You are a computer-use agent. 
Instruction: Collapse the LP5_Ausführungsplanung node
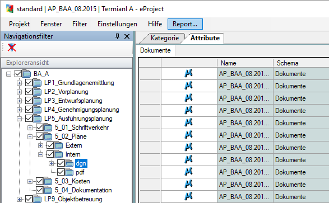(19, 119)
